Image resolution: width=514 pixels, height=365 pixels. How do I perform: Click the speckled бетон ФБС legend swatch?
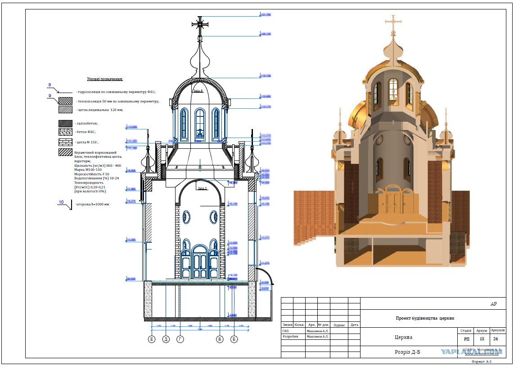[66, 132]
